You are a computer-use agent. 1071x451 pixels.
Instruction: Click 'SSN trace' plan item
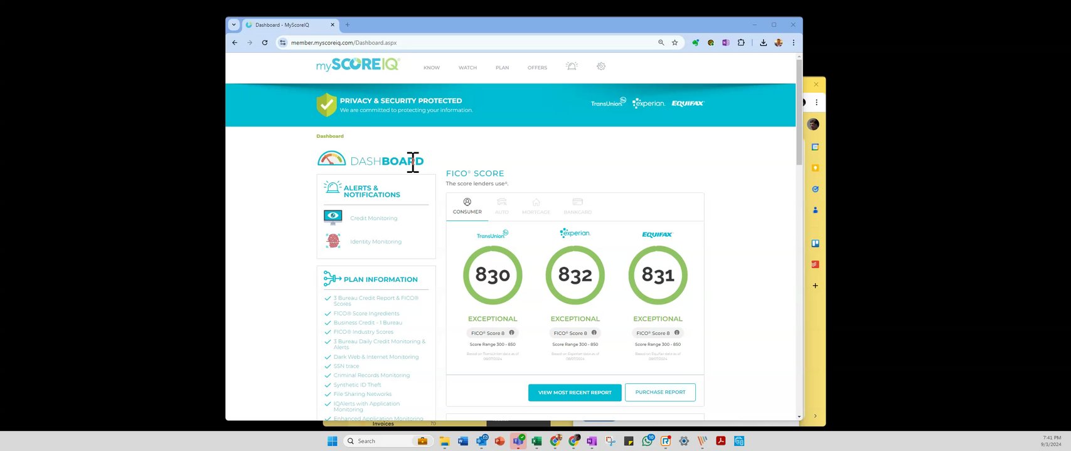tap(346, 366)
